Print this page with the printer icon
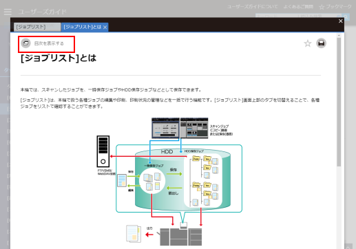The height and width of the screenshot is (249, 356). click(321, 43)
